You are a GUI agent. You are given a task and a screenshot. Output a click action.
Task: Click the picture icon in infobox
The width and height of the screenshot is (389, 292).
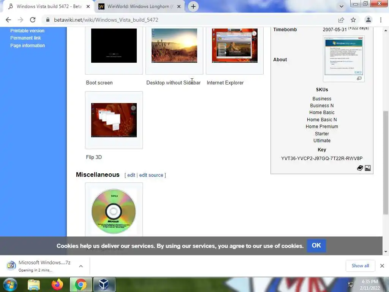click(x=368, y=168)
